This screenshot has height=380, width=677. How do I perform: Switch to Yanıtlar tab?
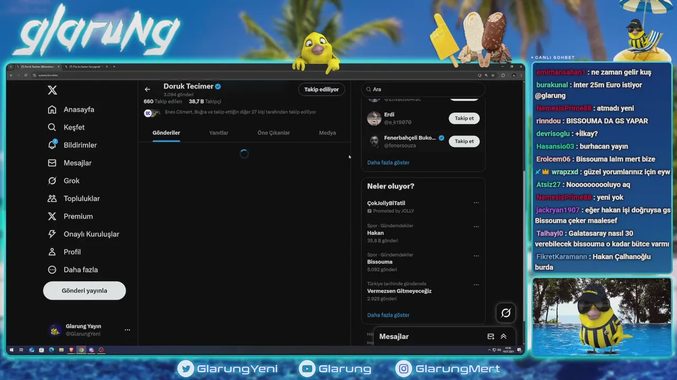point(218,132)
